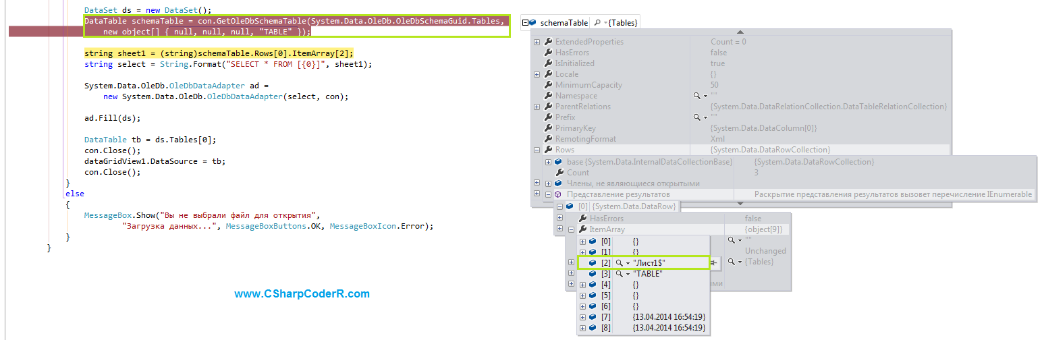Screen dimensions: 1042x340
Task: Open the visualizer magnifier next to schemaTable
Action: click(x=596, y=22)
